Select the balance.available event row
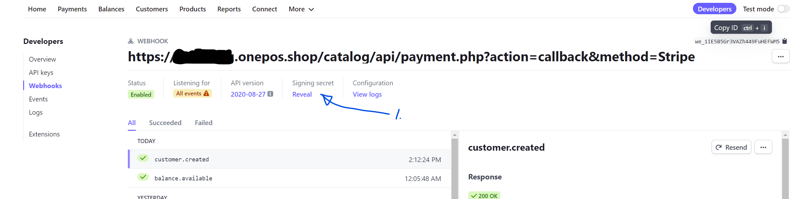The width and height of the screenshot is (790, 199). (289, 178)
